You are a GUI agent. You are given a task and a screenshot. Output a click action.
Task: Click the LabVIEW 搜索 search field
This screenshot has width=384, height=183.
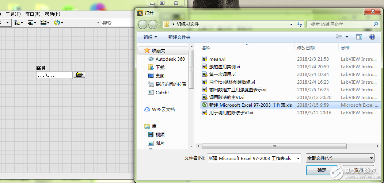117,23
